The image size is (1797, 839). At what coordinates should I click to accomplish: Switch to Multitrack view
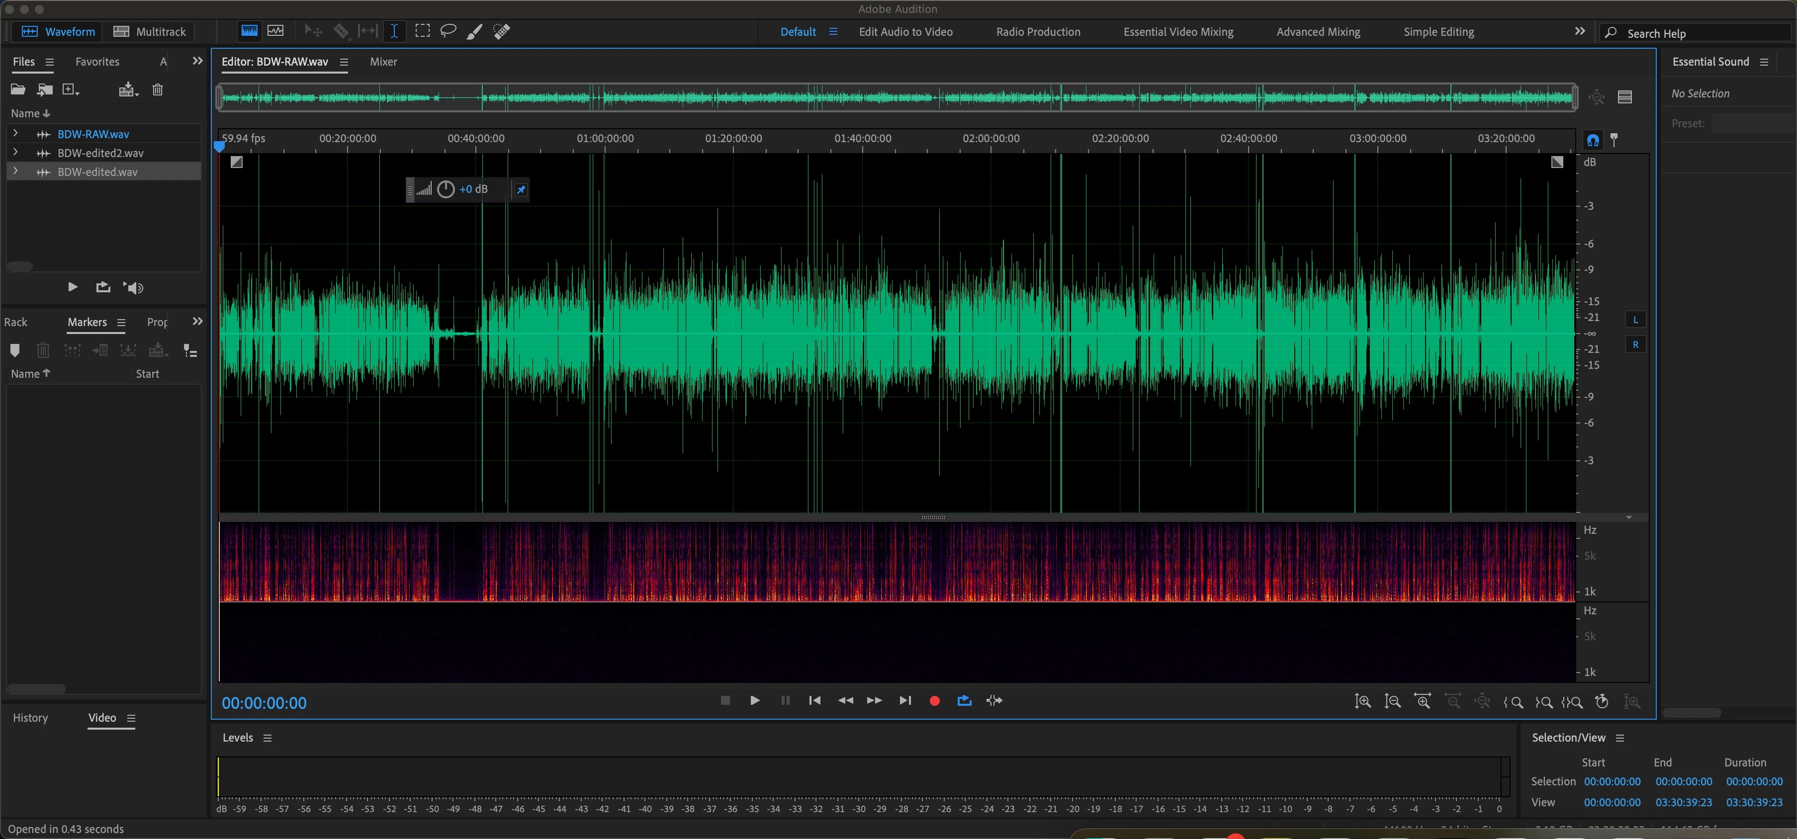tap(149, 31)
